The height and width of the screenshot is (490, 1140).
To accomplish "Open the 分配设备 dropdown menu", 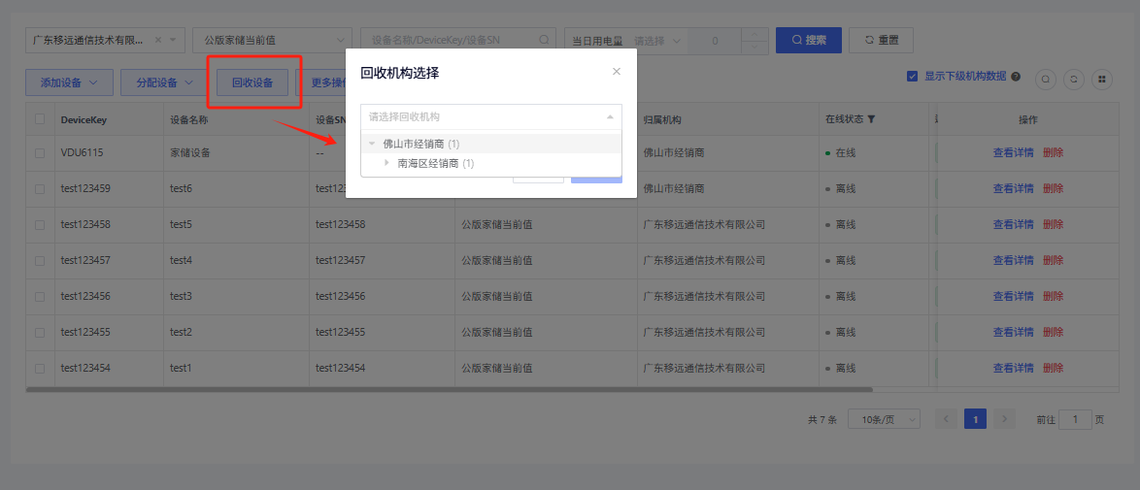I will (x=163, y=82).
